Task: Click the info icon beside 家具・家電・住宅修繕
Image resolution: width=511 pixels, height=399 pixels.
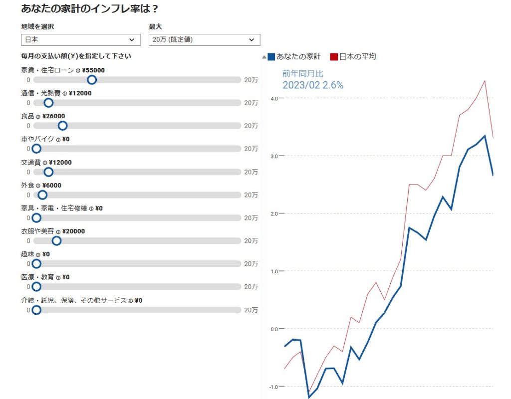Action: pos(91,208)
